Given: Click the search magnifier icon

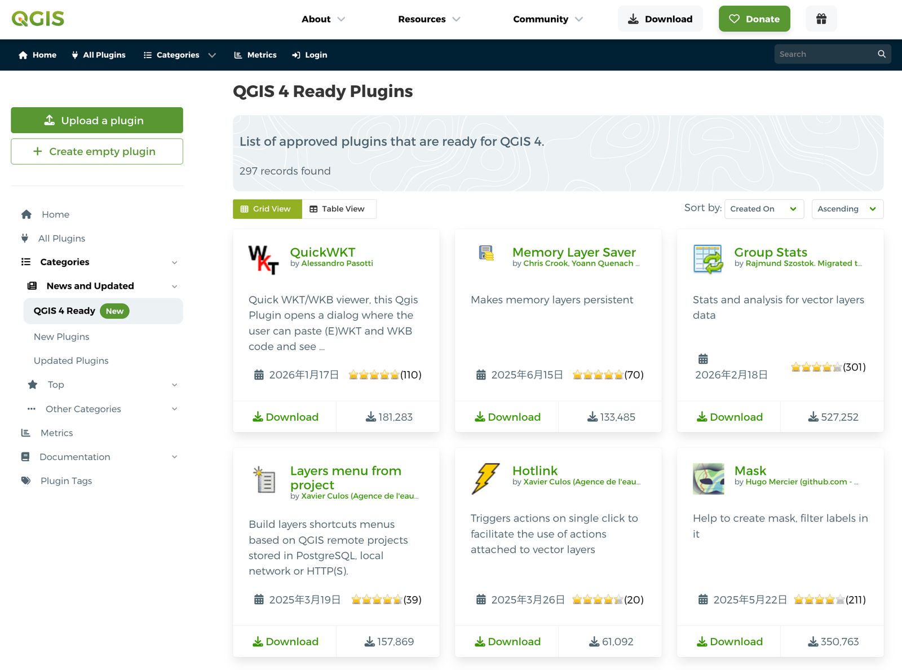Looking at the screenshot, I should click(882, 54).
